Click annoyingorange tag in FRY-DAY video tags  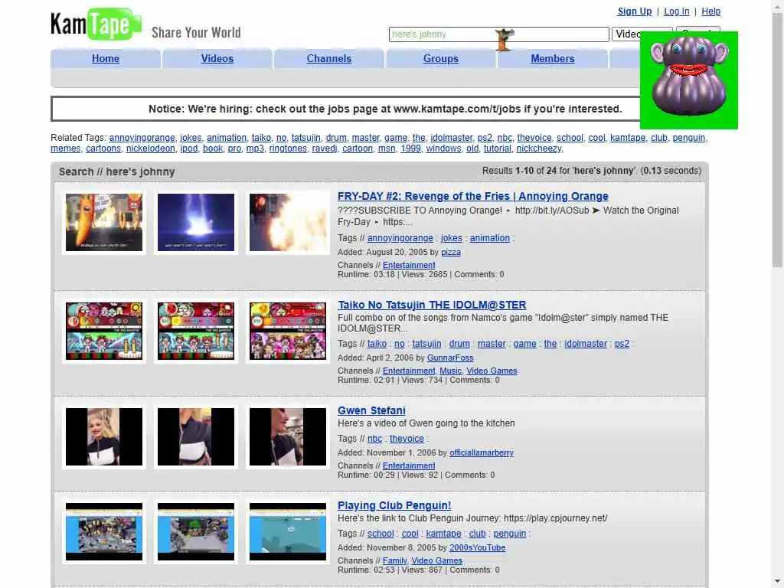[400, 238]
